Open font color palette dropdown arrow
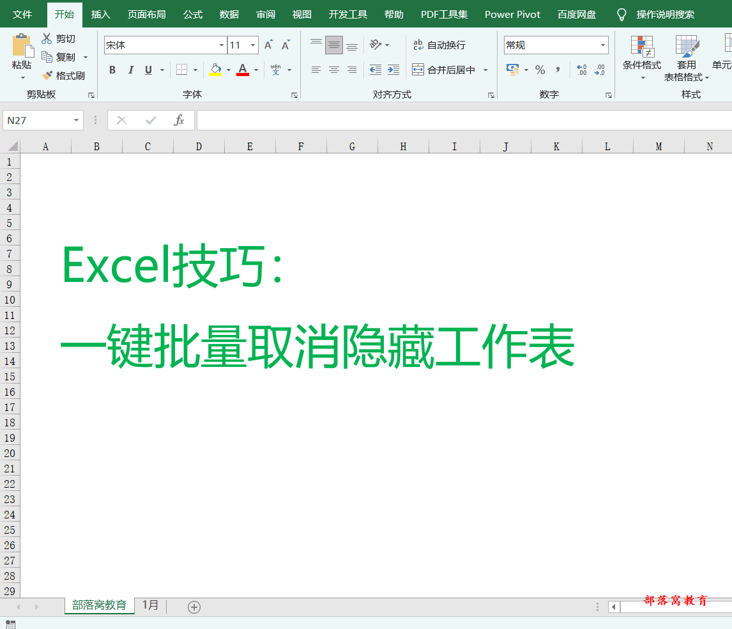Image resolution: width=732 pixels, height=629 pixels. click(x=256, y=70)
